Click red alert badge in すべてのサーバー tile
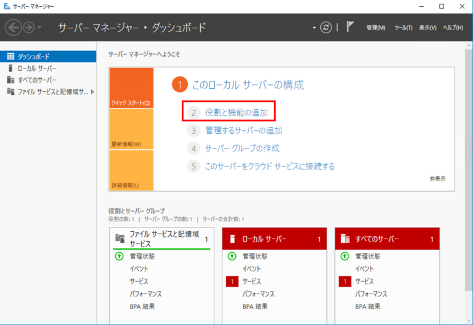 pos(345,281)
